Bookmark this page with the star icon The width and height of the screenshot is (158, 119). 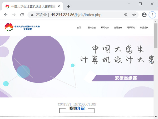point(134,15)
